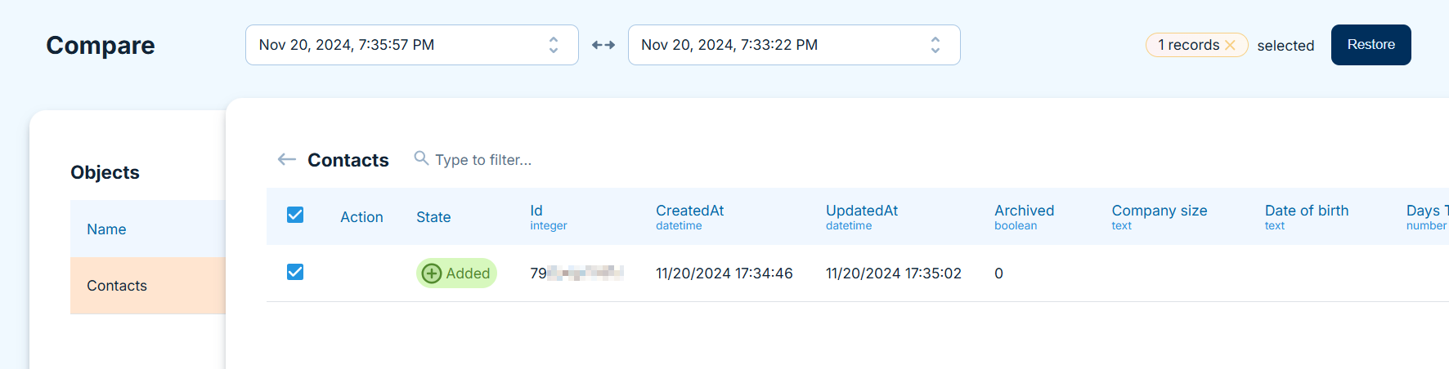Uncheck the Added record row checkbox
1449x369 pixels.
coord(295,272)
